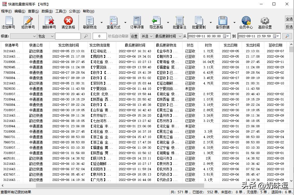The width and height of the screenshot is (294, 195).
Task: Click the 设置 button beside auto refresh
Action: (133, 36)
